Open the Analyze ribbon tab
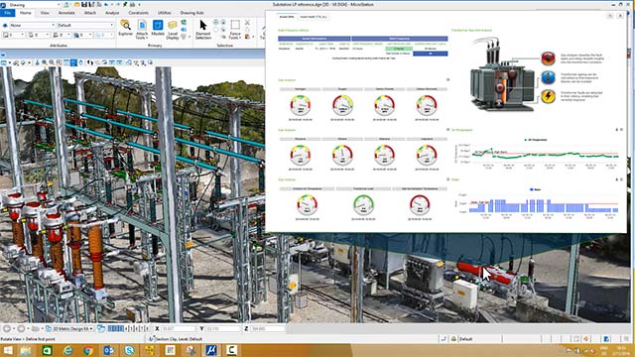 coord(112,13)
